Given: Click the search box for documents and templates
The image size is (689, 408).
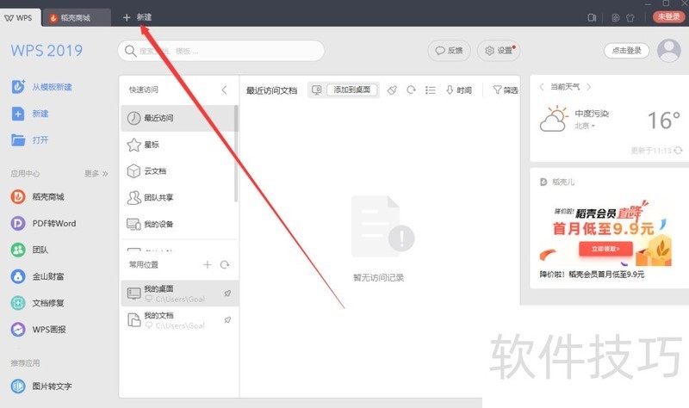Looking at the screenshot, I should point(221,51).
